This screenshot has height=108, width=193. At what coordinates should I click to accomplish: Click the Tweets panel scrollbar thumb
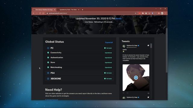[151, 46]
